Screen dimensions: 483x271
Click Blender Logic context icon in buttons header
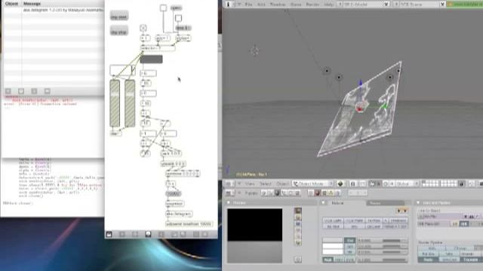264,193
